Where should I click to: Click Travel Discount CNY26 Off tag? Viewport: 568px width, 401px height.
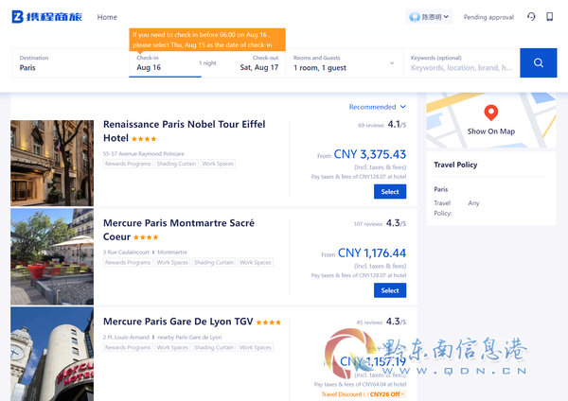coord(363,394)
